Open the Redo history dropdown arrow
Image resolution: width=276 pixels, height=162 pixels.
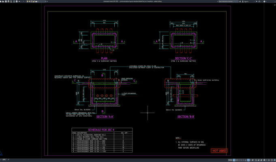pos(26,1)
